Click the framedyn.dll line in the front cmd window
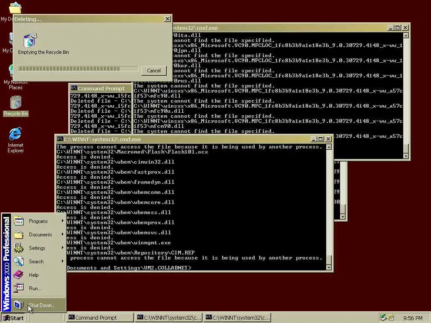 pyautogui.click(x=115, y=182)
